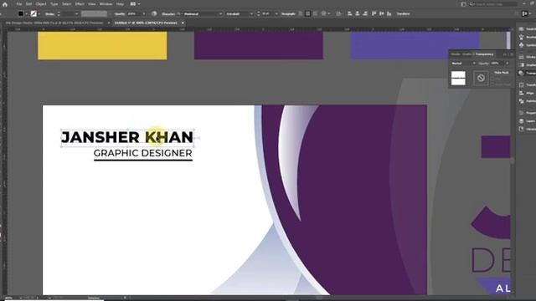Click the Paragraph label in control bar
Screen dimensions: 536x301
tap(288, 14)
